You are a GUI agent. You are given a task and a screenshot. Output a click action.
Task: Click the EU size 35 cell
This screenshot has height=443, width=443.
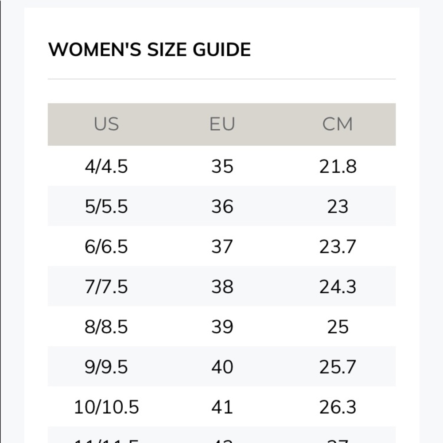point(222,166)
